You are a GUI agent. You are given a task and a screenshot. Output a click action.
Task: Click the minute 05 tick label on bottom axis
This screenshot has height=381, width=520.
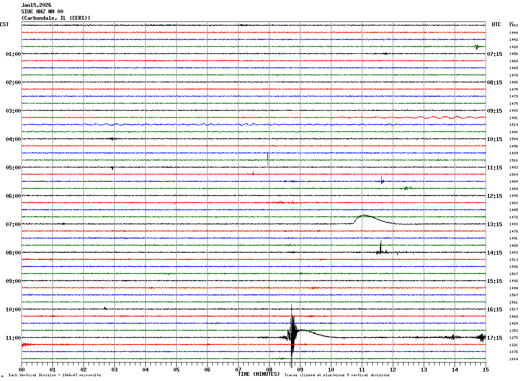point(176,369)
